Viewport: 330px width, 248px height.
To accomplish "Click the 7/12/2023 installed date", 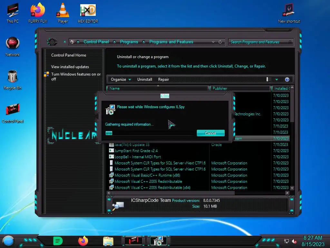I will click(281, 151).
